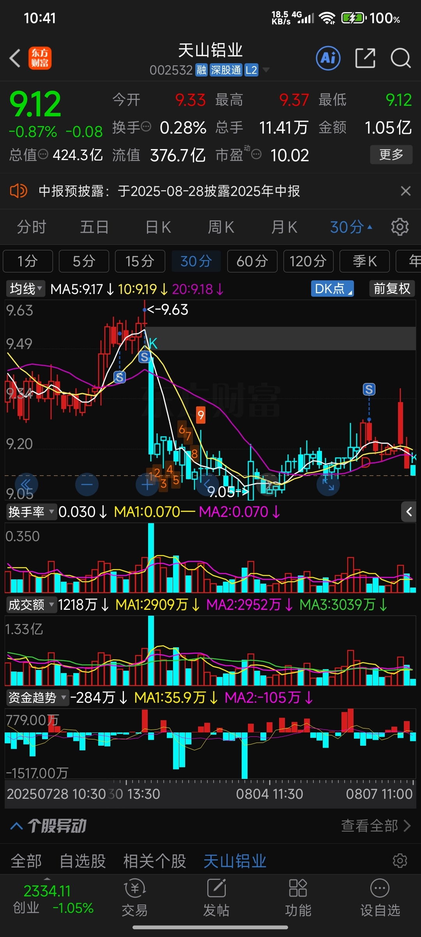Viewport: 421px width, 937px height.
Task: Tap the 市盈 info icon
Action: click(256, 155)
